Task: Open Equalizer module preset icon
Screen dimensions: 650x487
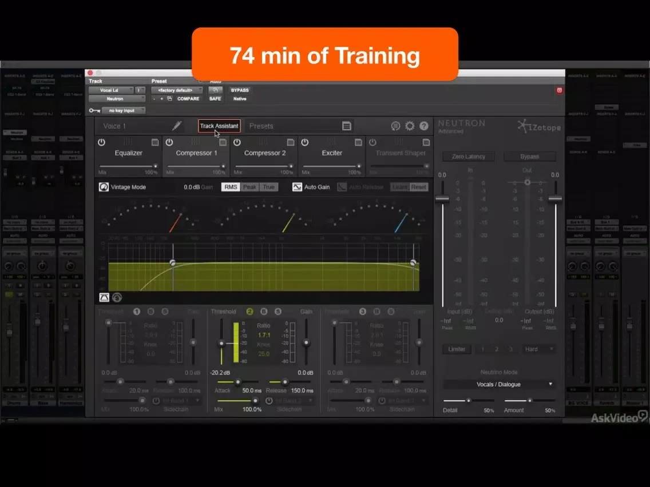Action: tap(155, 142)
